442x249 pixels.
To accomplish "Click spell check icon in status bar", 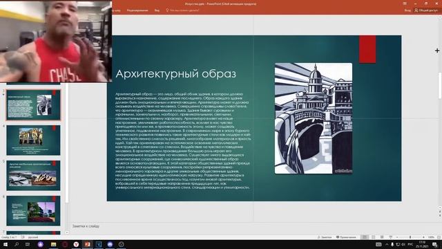I will (x=23, y=237).
